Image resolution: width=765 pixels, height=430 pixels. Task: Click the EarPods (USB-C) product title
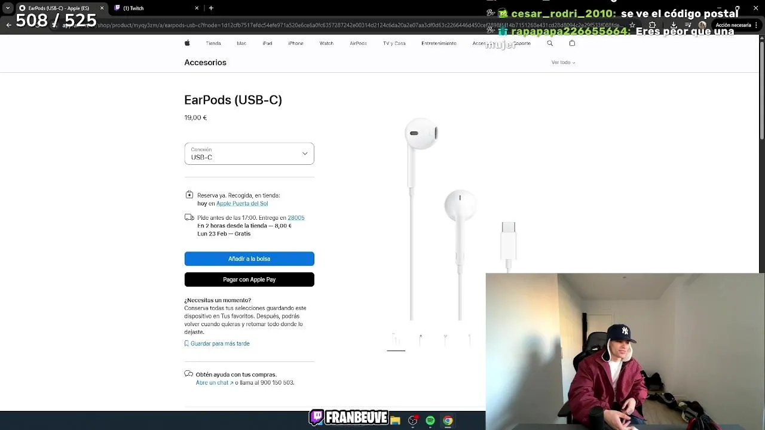(233, 100)
